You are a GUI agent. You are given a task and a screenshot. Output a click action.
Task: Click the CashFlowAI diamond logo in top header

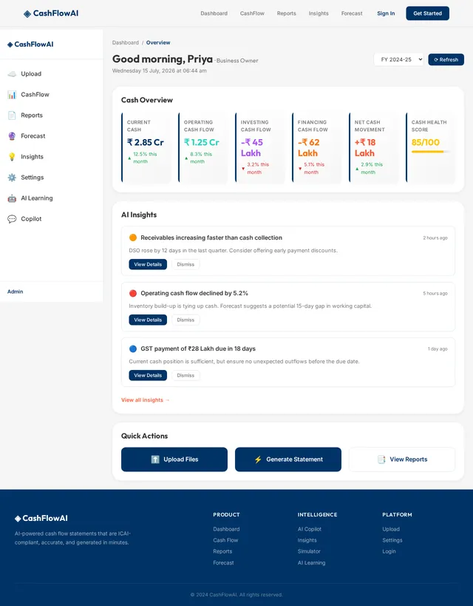coord(27,14)
